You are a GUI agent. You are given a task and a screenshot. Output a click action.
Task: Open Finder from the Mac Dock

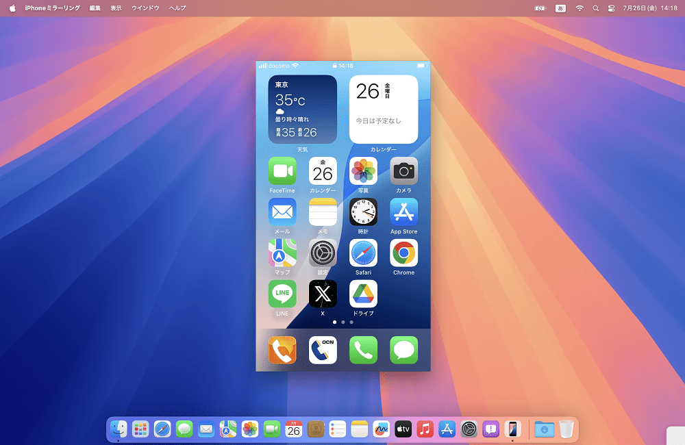[119, 429]
